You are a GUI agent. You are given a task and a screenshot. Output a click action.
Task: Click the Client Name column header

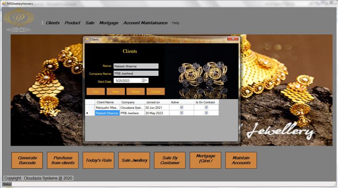[107, 102]
